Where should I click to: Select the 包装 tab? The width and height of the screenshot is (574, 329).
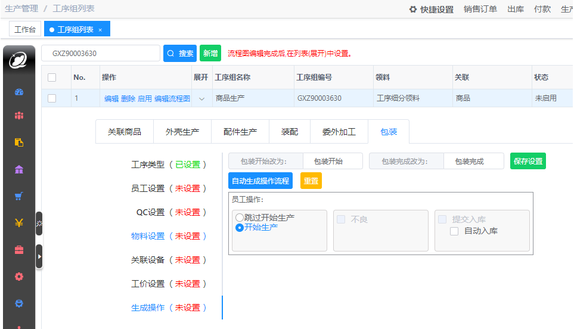tap(389, 132)
